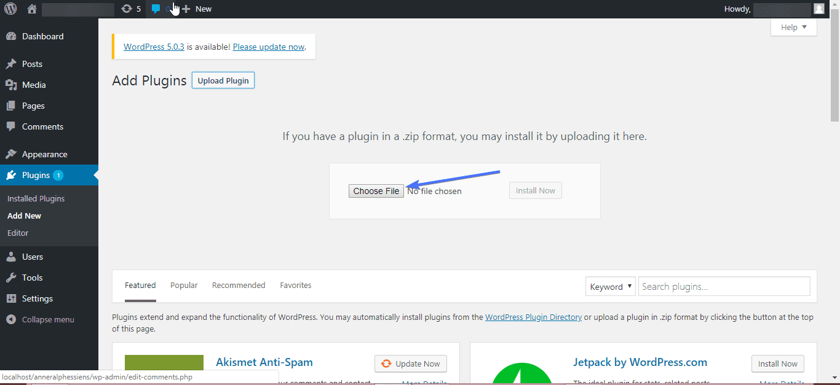Visit site via the home icon
This screenshot has width=840, height=385.
pyautogui.click(x=32, y=9)
